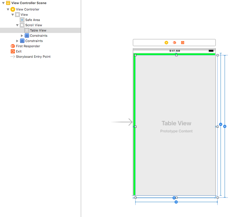Image resolution: width=248 pixels, height=217 pixels.
Task: Collapse the View item disclosure triangle
Action: [13, 15]
